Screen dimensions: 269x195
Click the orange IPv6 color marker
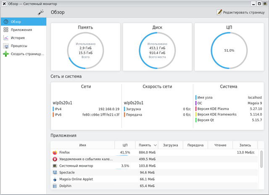pos(53,115)
